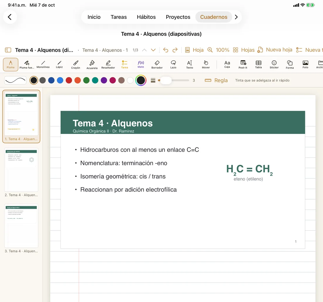Toggle the Regla ruler
Screen dimensions: 323x302
point(216,80)
